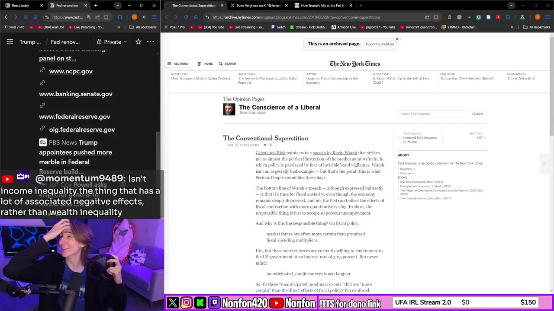The image size is (554, 311).
Task: Open the Calculated Risk link
Action: coord(270,153)
